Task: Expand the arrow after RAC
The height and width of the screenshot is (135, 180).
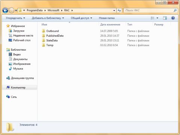Action: [x=72, y=10]
